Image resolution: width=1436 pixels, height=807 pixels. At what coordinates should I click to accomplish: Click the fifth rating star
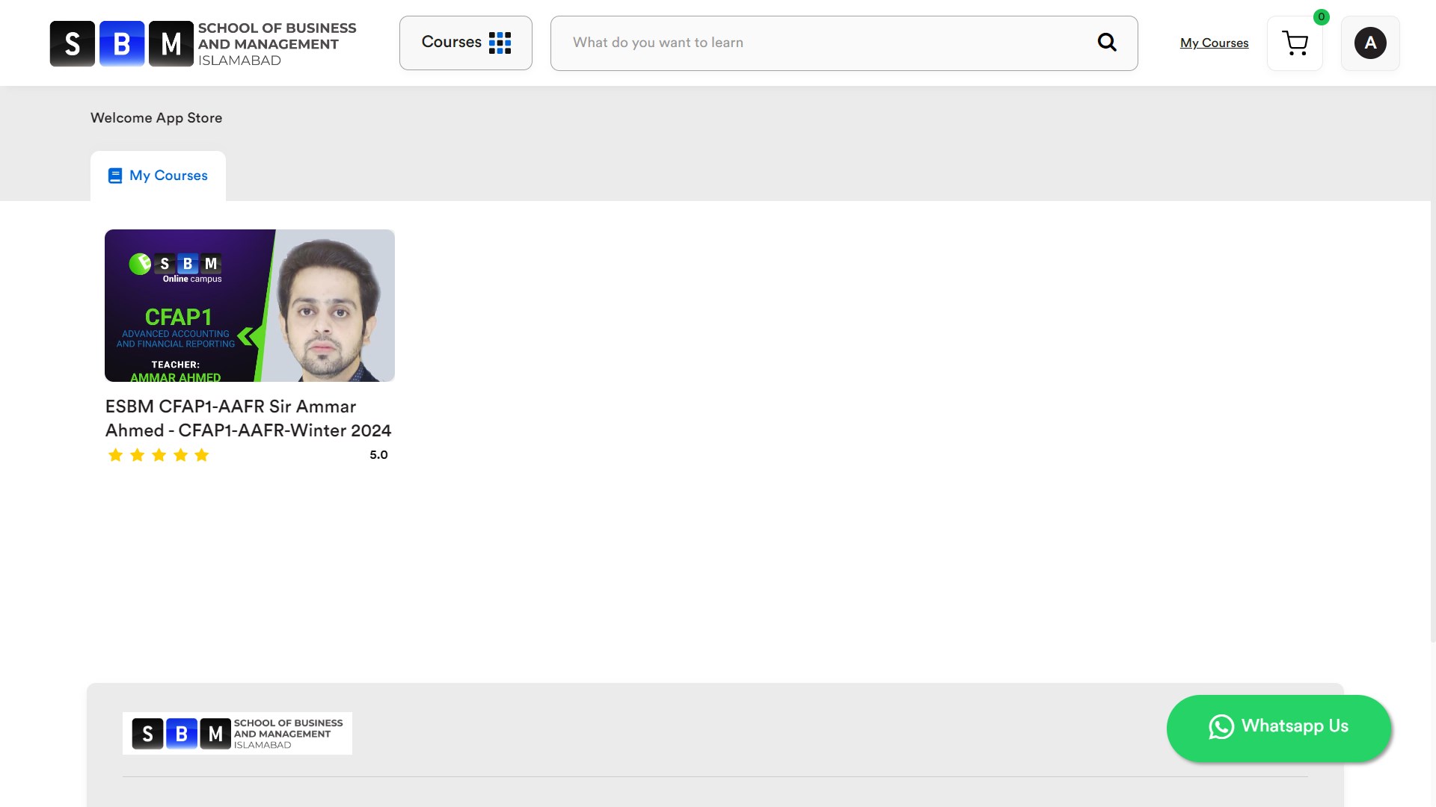point(202,455)
